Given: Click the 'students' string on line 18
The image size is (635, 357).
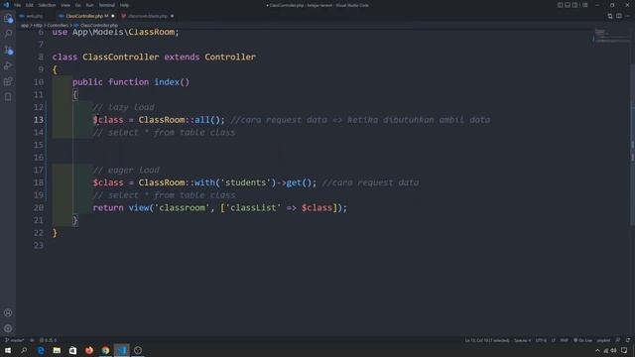Looking at the screenshot, I should 245,182.
